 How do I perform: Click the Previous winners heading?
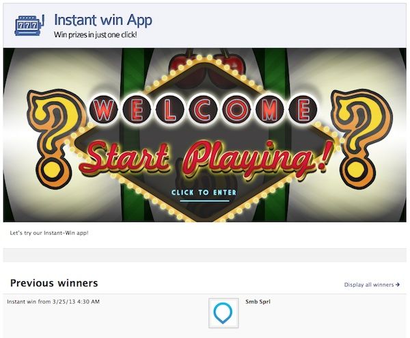[54, 283]
